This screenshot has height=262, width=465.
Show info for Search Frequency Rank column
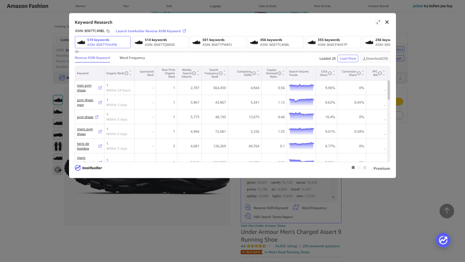tap(221, 73)
